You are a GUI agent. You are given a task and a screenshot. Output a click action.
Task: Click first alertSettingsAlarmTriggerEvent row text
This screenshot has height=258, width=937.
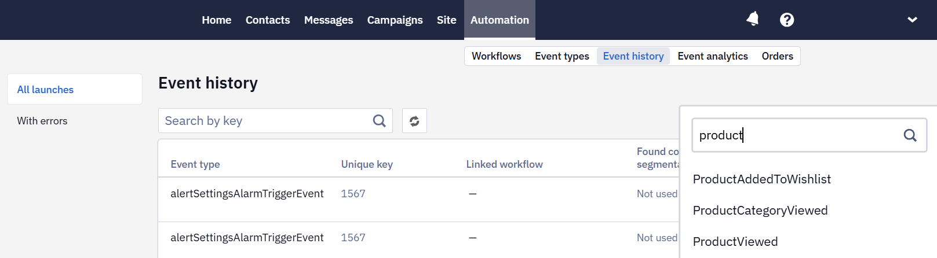[247, 194]
